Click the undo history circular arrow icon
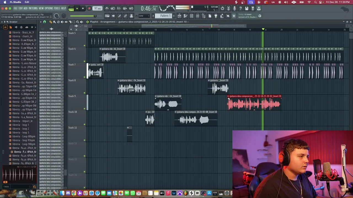Image resolution: width=353 pixels, height=198 pixels. click(x=222, y=8)
